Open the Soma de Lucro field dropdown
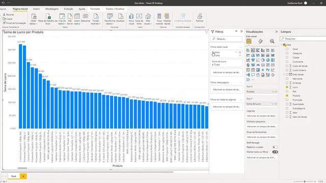Image resolution: width=326 pixels, height=183 pixels. [x=273, y=104]
